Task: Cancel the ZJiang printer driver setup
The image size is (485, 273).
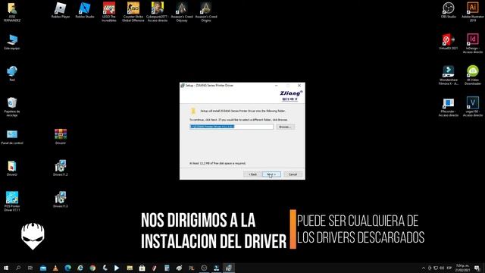Action: coord(293,174)
